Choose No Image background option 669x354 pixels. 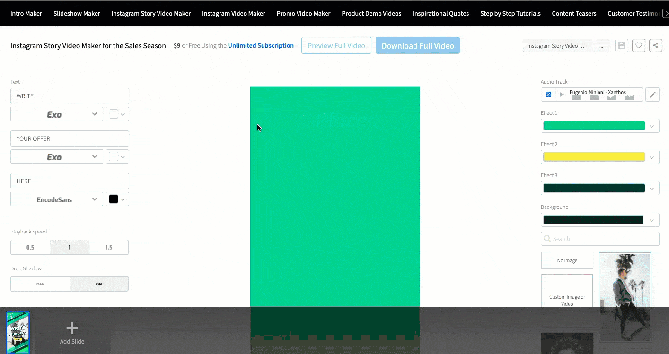click(x=567, y=260)
